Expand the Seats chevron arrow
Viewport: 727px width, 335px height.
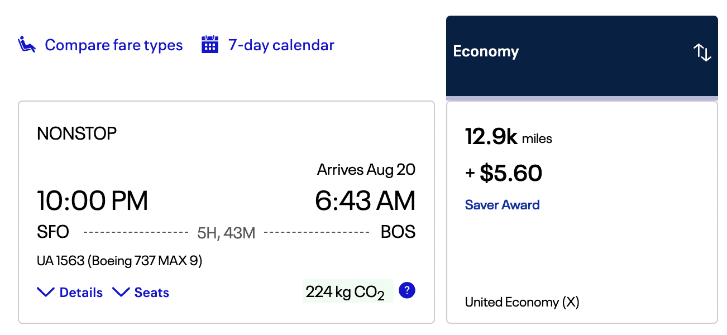121,293
